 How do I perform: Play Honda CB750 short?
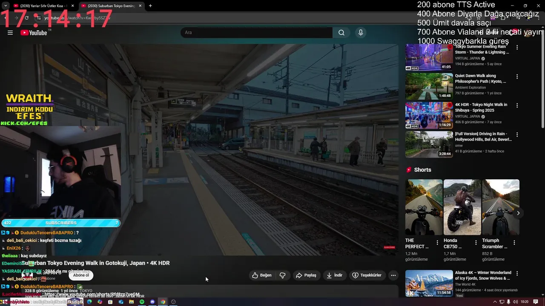tap(462, 207)
